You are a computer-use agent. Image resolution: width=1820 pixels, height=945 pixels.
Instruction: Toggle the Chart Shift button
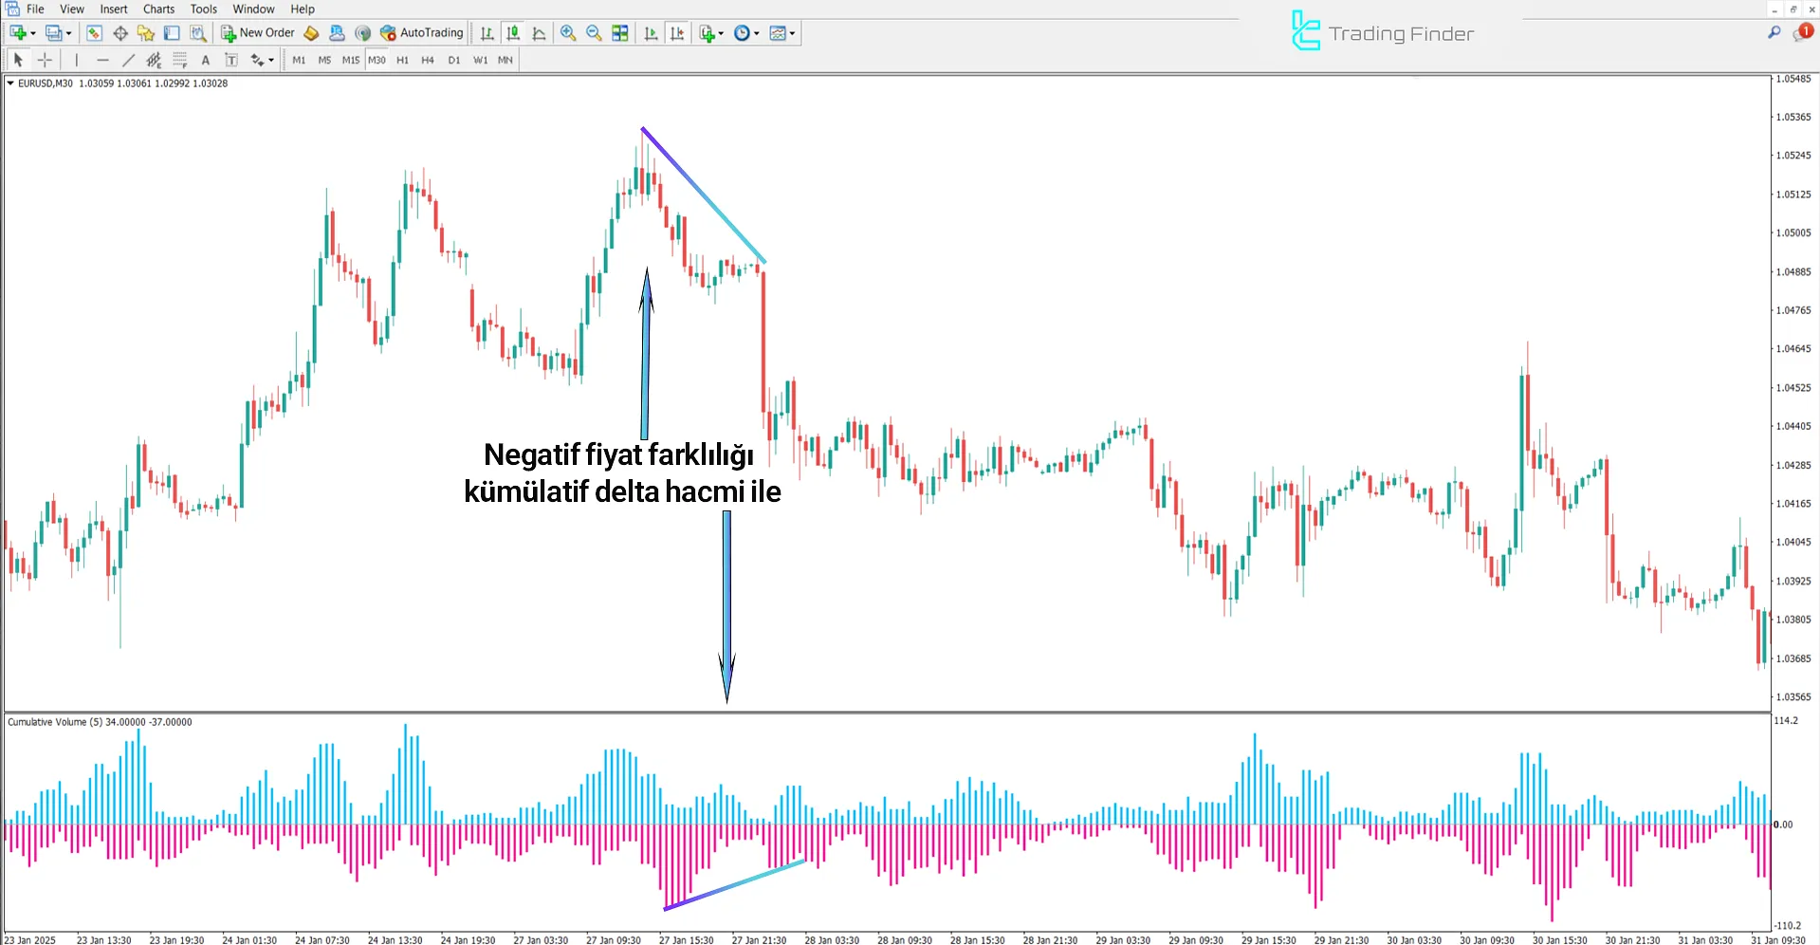pyautogui.click(x=677, y=33)
